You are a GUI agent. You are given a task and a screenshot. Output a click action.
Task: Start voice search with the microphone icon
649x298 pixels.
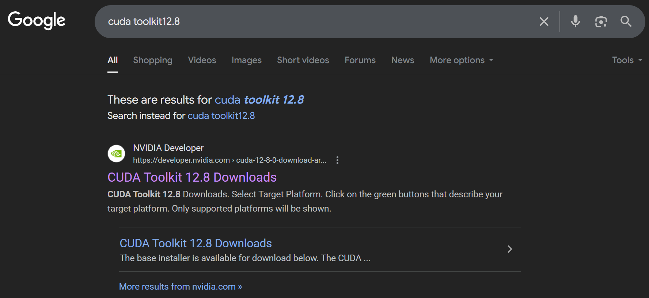pos(575,22)
